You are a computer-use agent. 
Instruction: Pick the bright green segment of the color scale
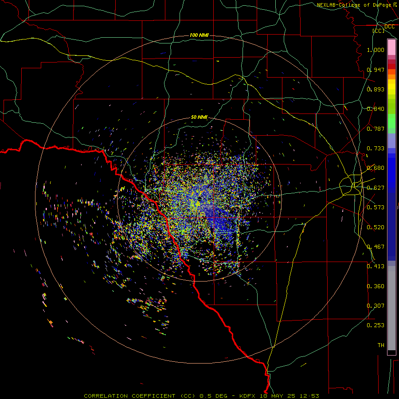(391, 121)
